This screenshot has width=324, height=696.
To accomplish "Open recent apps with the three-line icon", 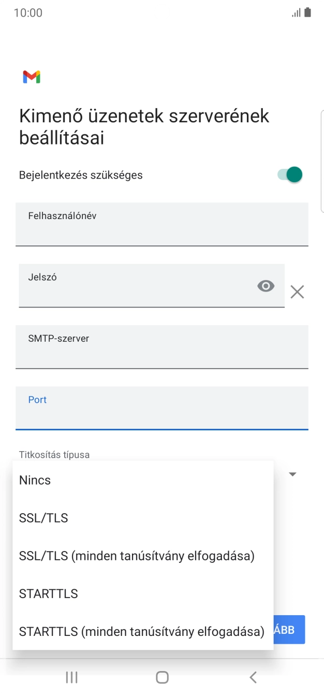I will tap(71, 677).
